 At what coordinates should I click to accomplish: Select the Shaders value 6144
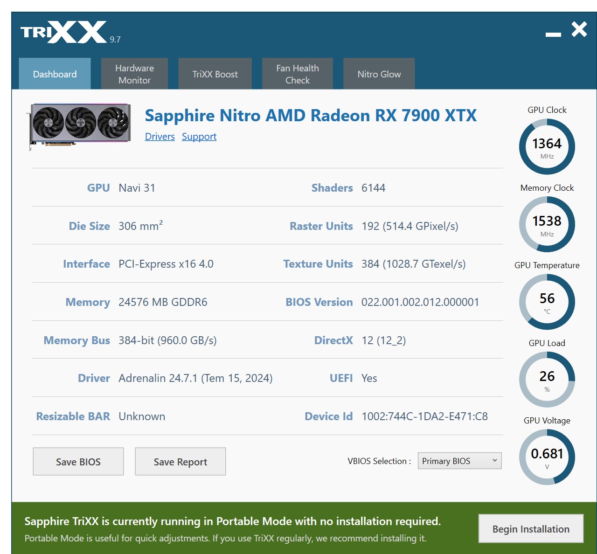tap(374, 188)
